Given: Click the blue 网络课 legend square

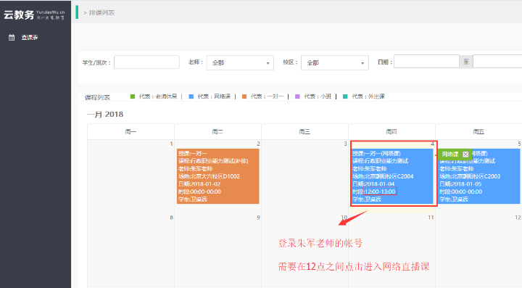Looking at the screenshot, I should 191,96.
